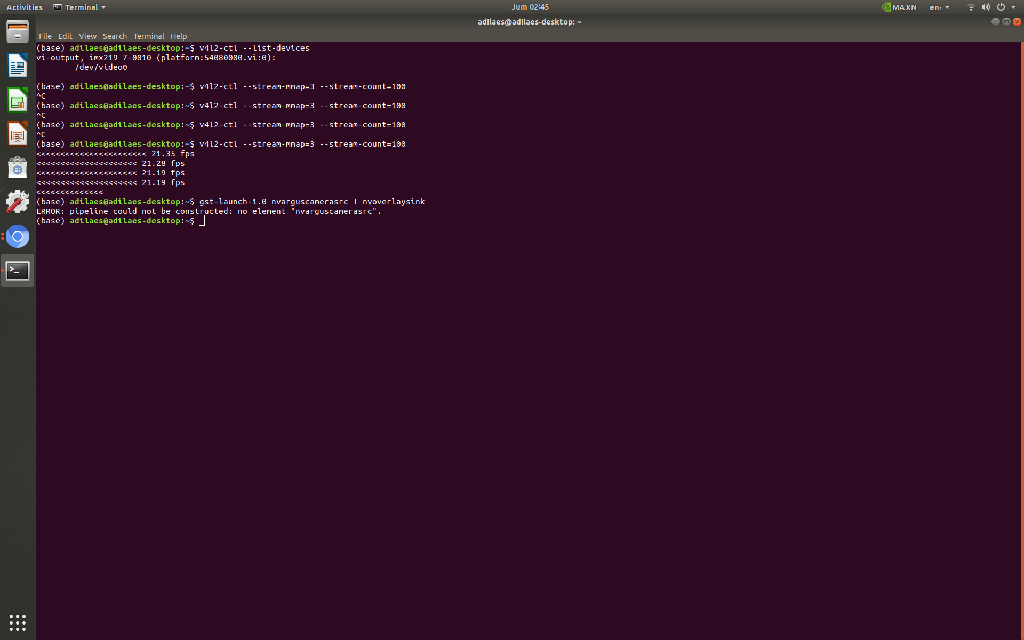Click the volume indicator in top bar
Image resolution: width=1024 pixels, height=640 pixels.
click(x=986, y=7)
